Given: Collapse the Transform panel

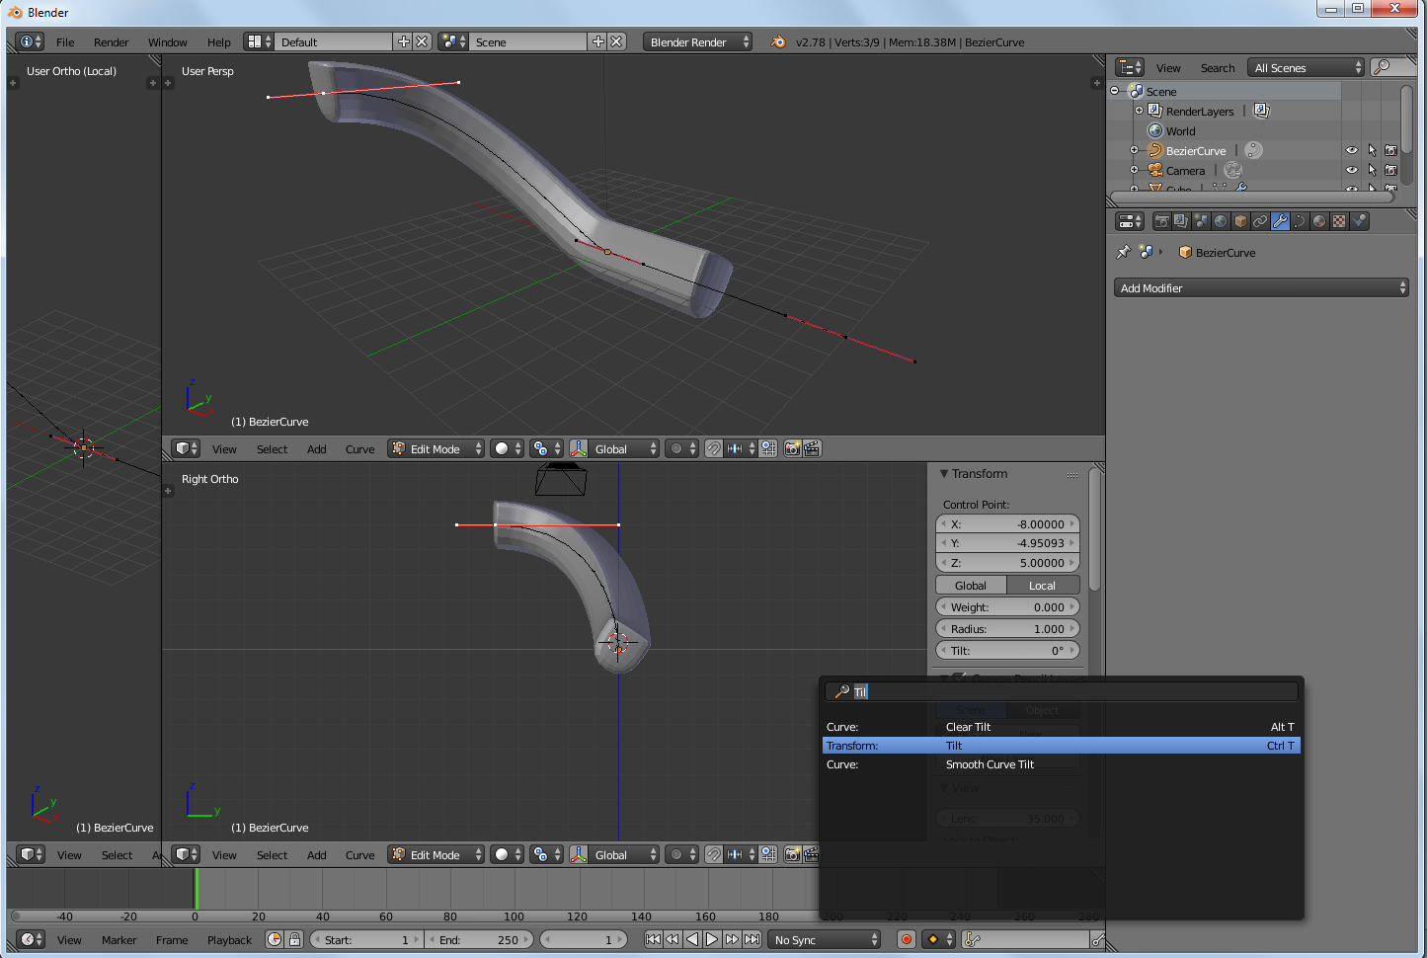Looking at the screenshot, I should click(x=944, y=474).
